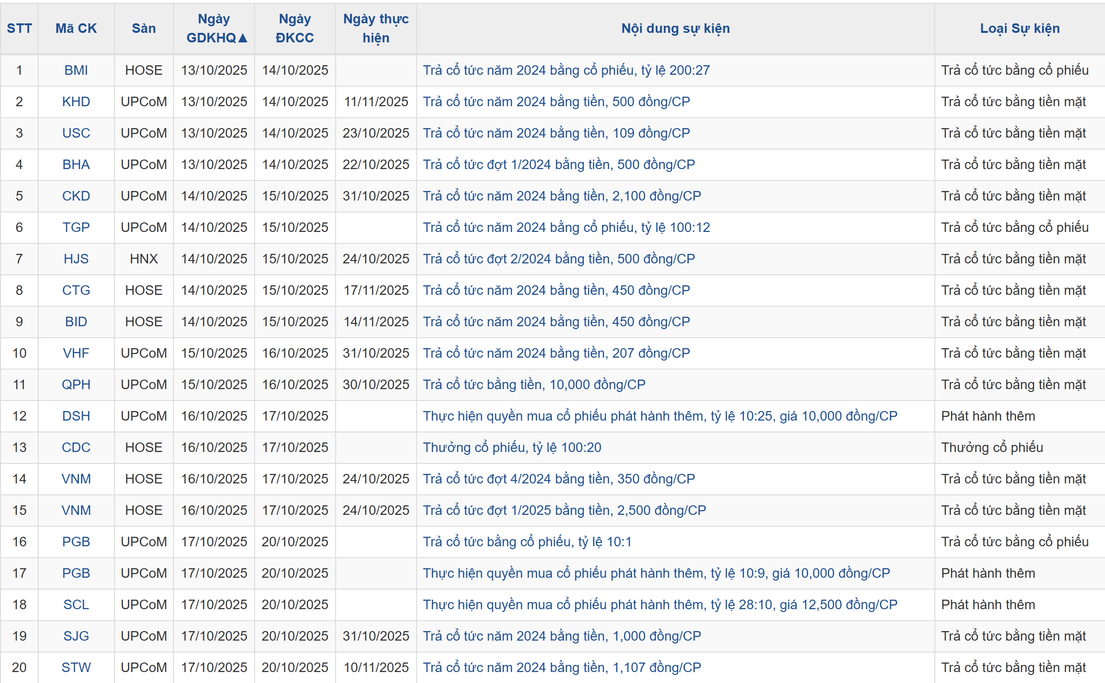Sort by Ngày thực hiện header

click(x=376, y=29)
